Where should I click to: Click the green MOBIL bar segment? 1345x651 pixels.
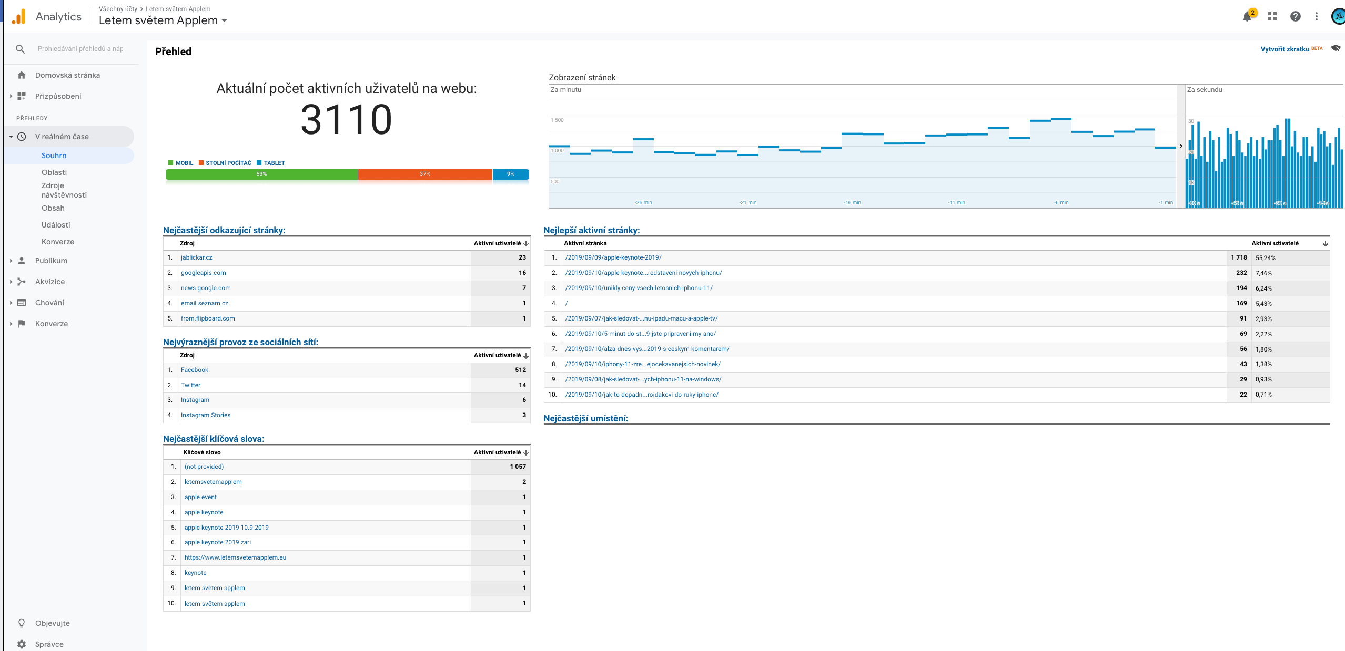(x=261, y=174)
